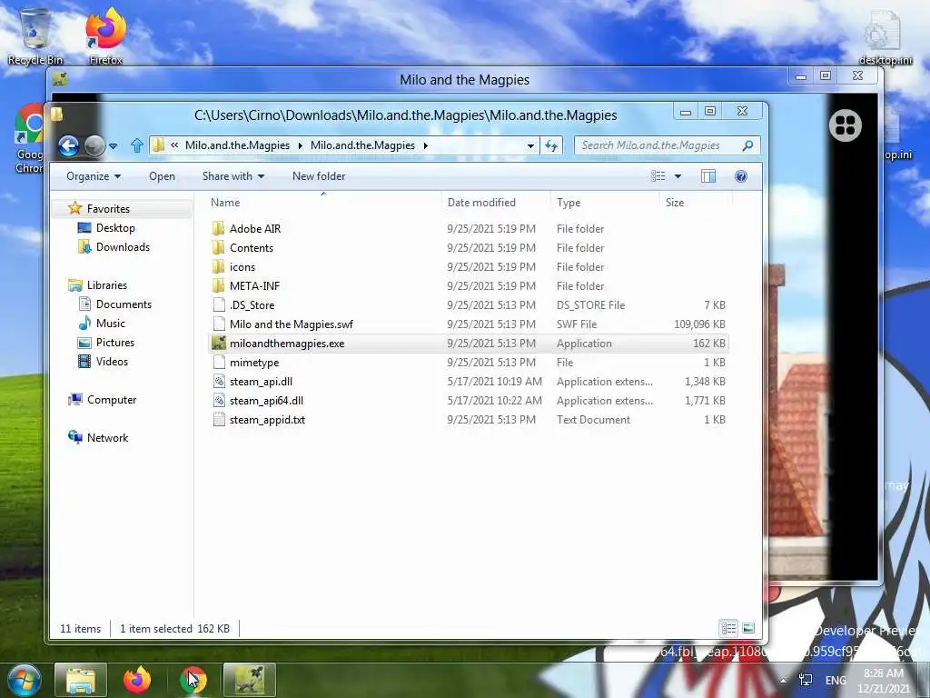
Task: Open Firefox from the taskbar
Action: tap(137, 680)
